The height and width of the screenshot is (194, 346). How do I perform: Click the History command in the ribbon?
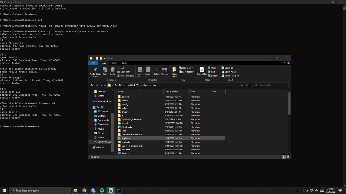click(x=213, y=76)
